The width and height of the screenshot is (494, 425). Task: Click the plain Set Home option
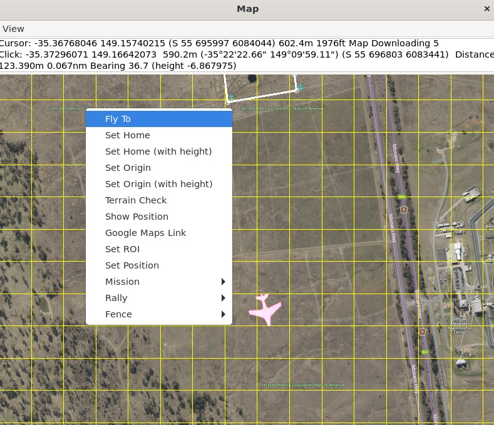(x=128, y=135)
